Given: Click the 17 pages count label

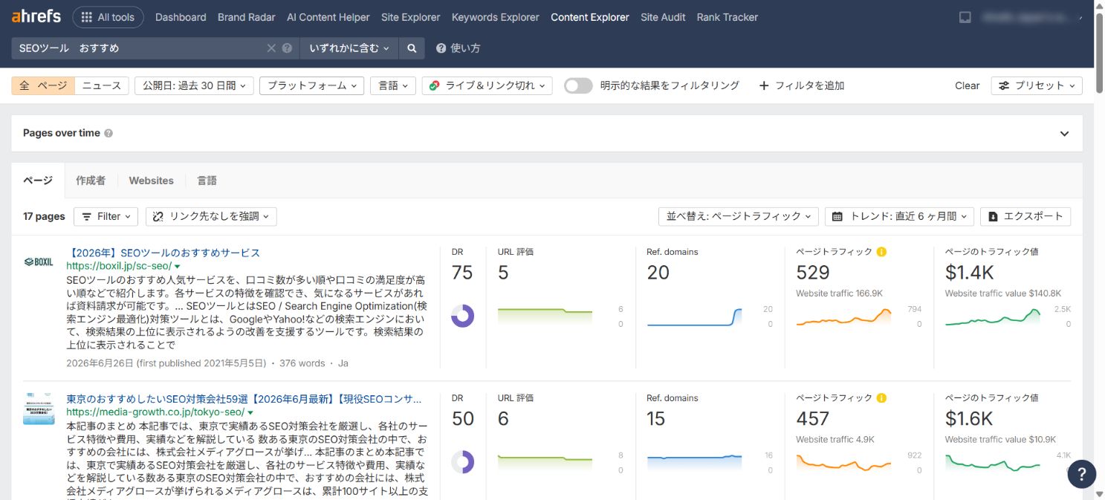Looking at the screenshot, I should (44, 216).
